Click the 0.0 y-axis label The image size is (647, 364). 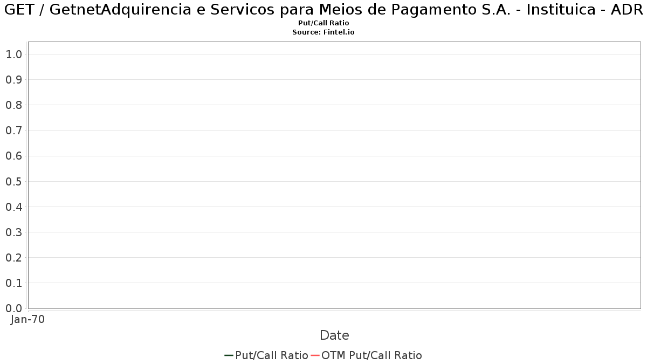13,308
